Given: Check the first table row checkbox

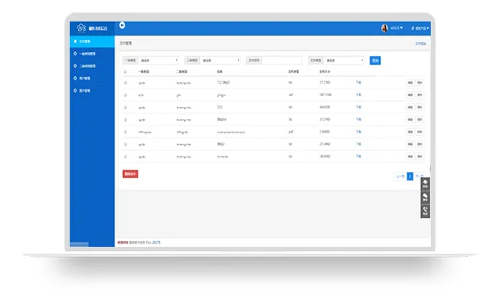Looking at the screenshot, I should [x=125, y=83].
